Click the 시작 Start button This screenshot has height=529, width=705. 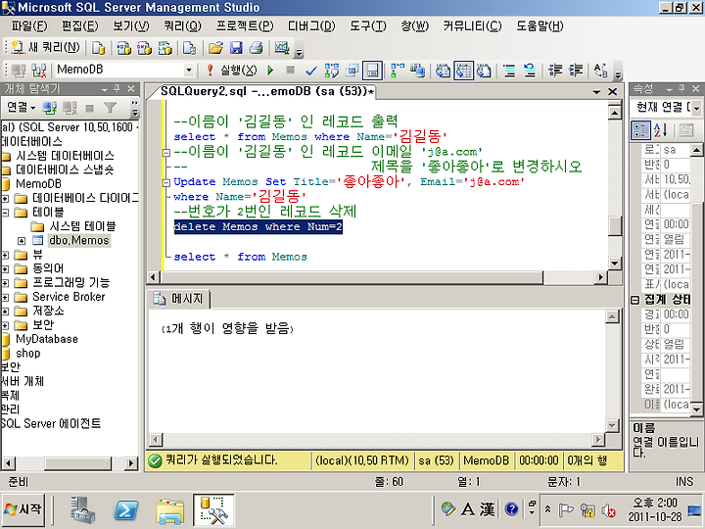(x=23, y=510)
